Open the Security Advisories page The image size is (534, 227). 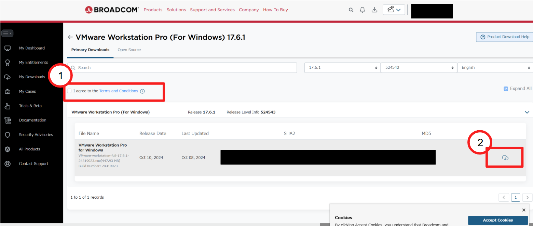click(36, 134)
